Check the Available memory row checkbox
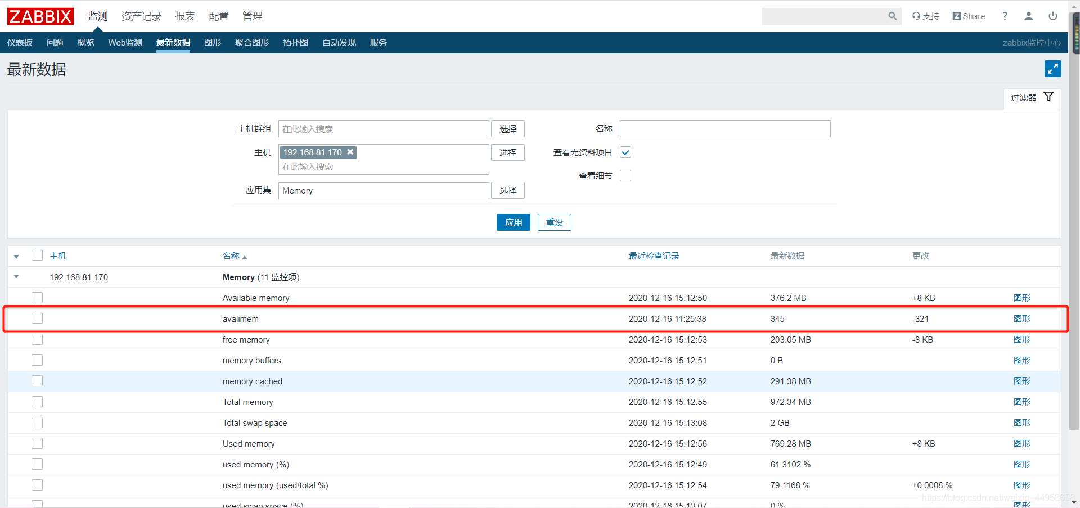The height and width of the screenshot is (508, 1080). [37, 298]
